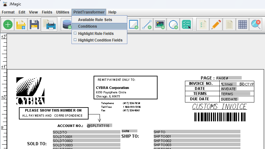Open the Fields menu
Screen dimensions: 265x149
[x=47, y=12]
